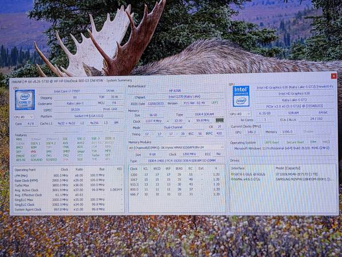Click the DDR4 SDRAM memory type value

coord(204,114)
